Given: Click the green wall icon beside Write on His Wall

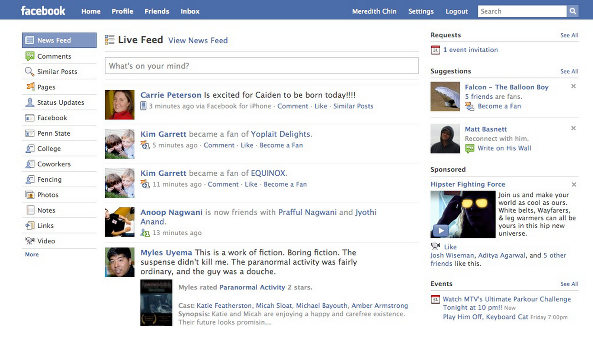Looking at the screenshot, I should click(x=470, y=148).
